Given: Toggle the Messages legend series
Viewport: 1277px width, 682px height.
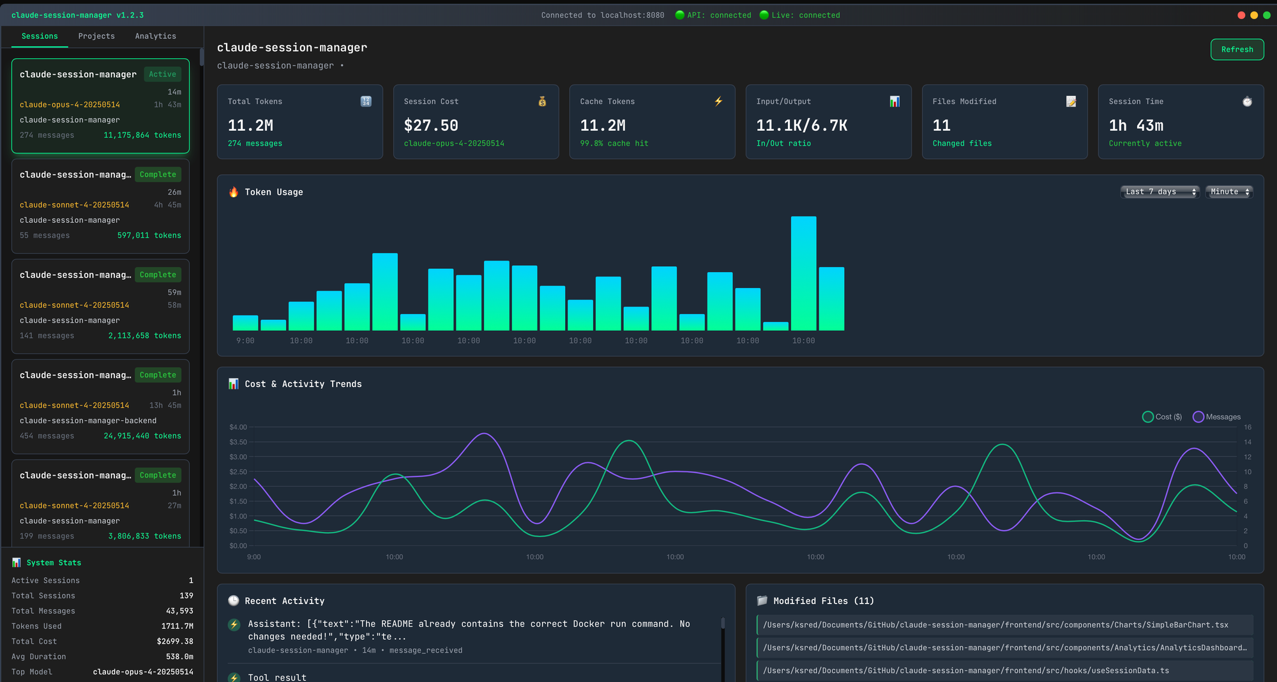Looking at the screenshot, I should click(1216, 417).
